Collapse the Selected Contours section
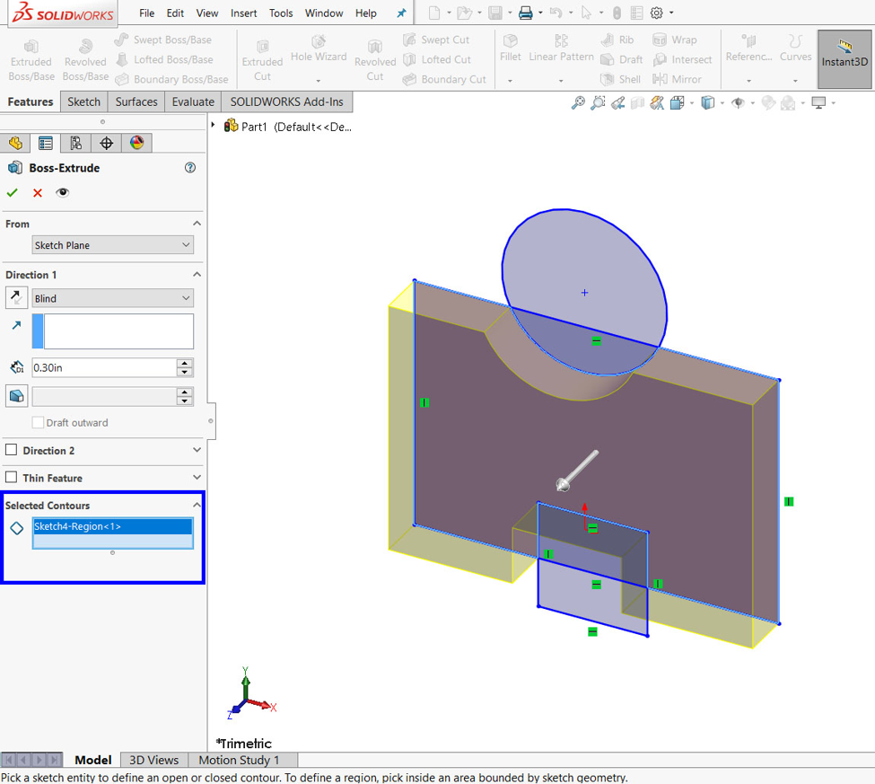This screenshot has height=784, width=875. [197, 506]
